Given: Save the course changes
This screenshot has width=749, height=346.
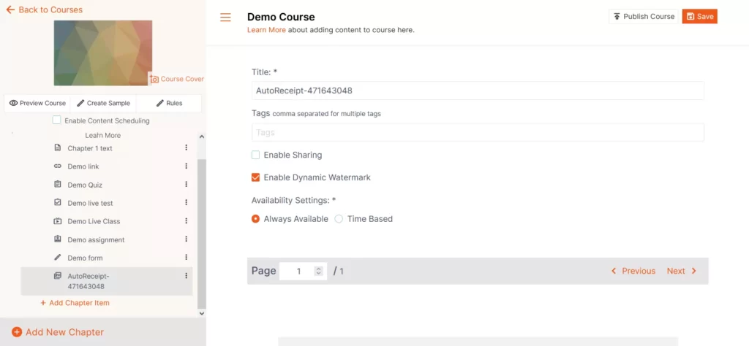Looking at the screenshot, I should pos(699,16).
